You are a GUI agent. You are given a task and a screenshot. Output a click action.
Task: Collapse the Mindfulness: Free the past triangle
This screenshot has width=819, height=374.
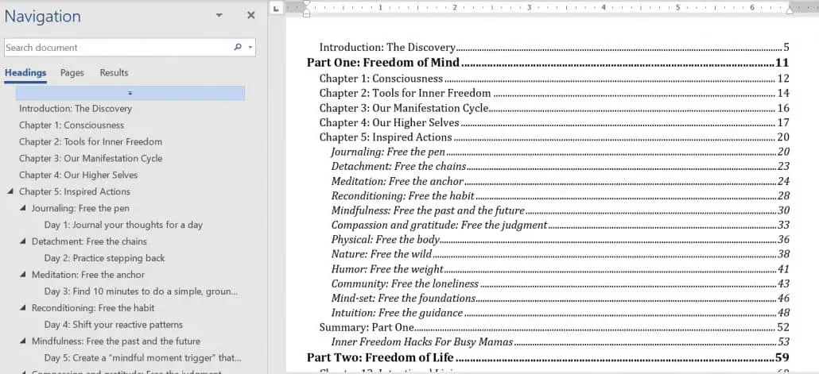pyautogui.click(x=22, y=341)
